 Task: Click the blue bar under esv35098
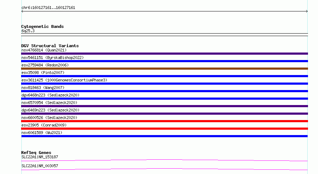164,76
